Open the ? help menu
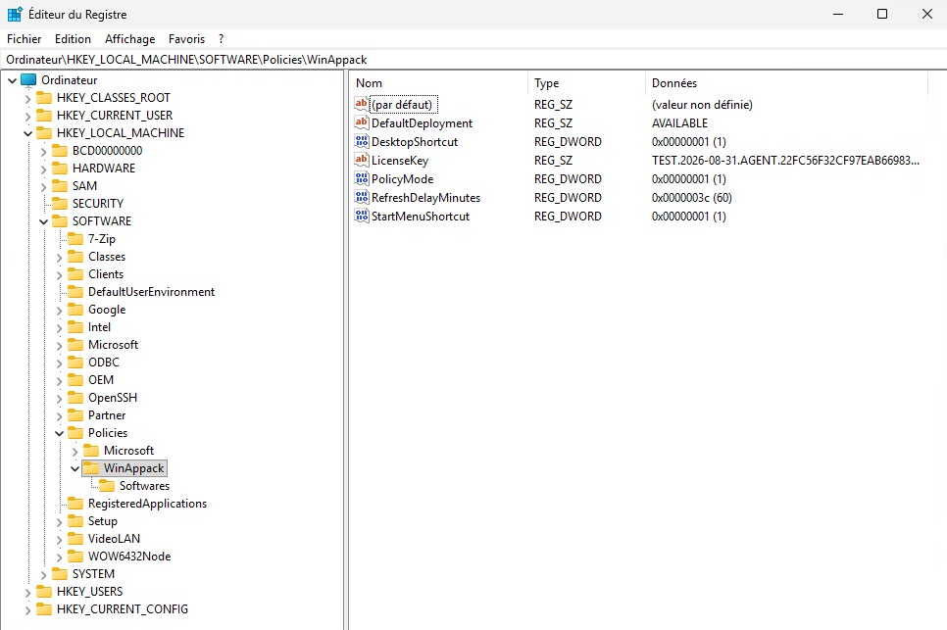The height and width of the screenshot is (630, 947). pos(221,39)
